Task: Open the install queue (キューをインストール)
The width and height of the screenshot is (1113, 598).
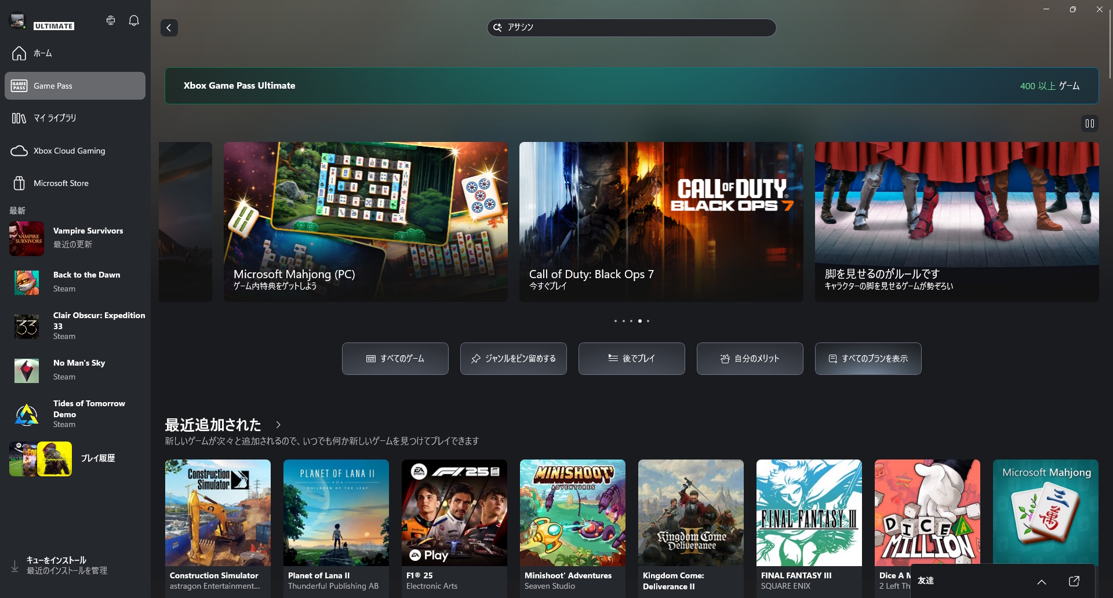Action: point(75,566)
